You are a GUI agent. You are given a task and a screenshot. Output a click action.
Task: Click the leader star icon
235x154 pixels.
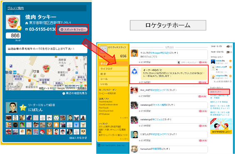23,108
